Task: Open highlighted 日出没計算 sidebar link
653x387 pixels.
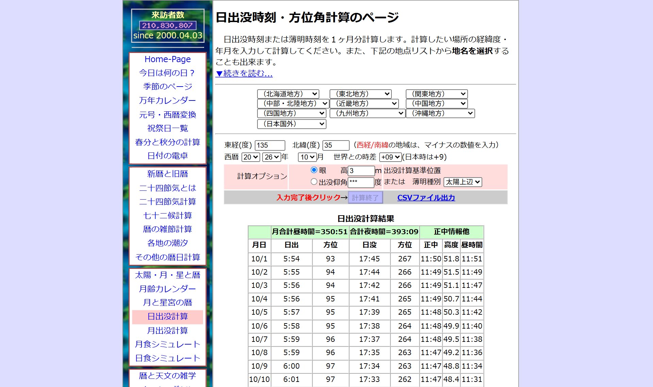Action: pyautogui.click(x=168, y=316)
